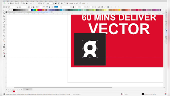Open the Object menu
Screen dimensions: 170x96
(22, 1)
